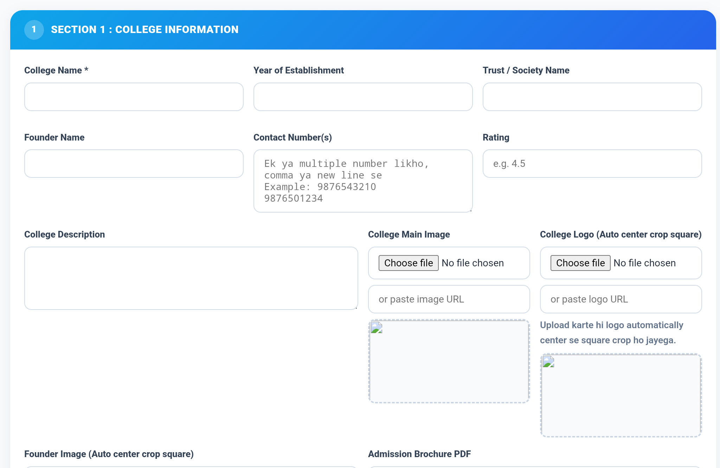Click the 'Trust / Society Name' label
720x468 pixels.
click(526, 70)
